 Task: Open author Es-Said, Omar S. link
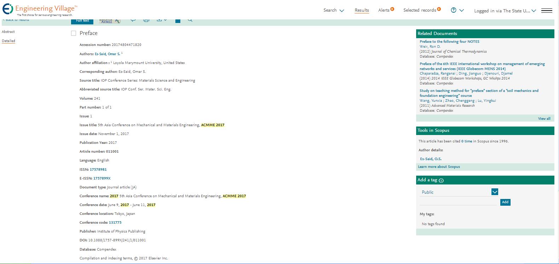pos(107,54)
